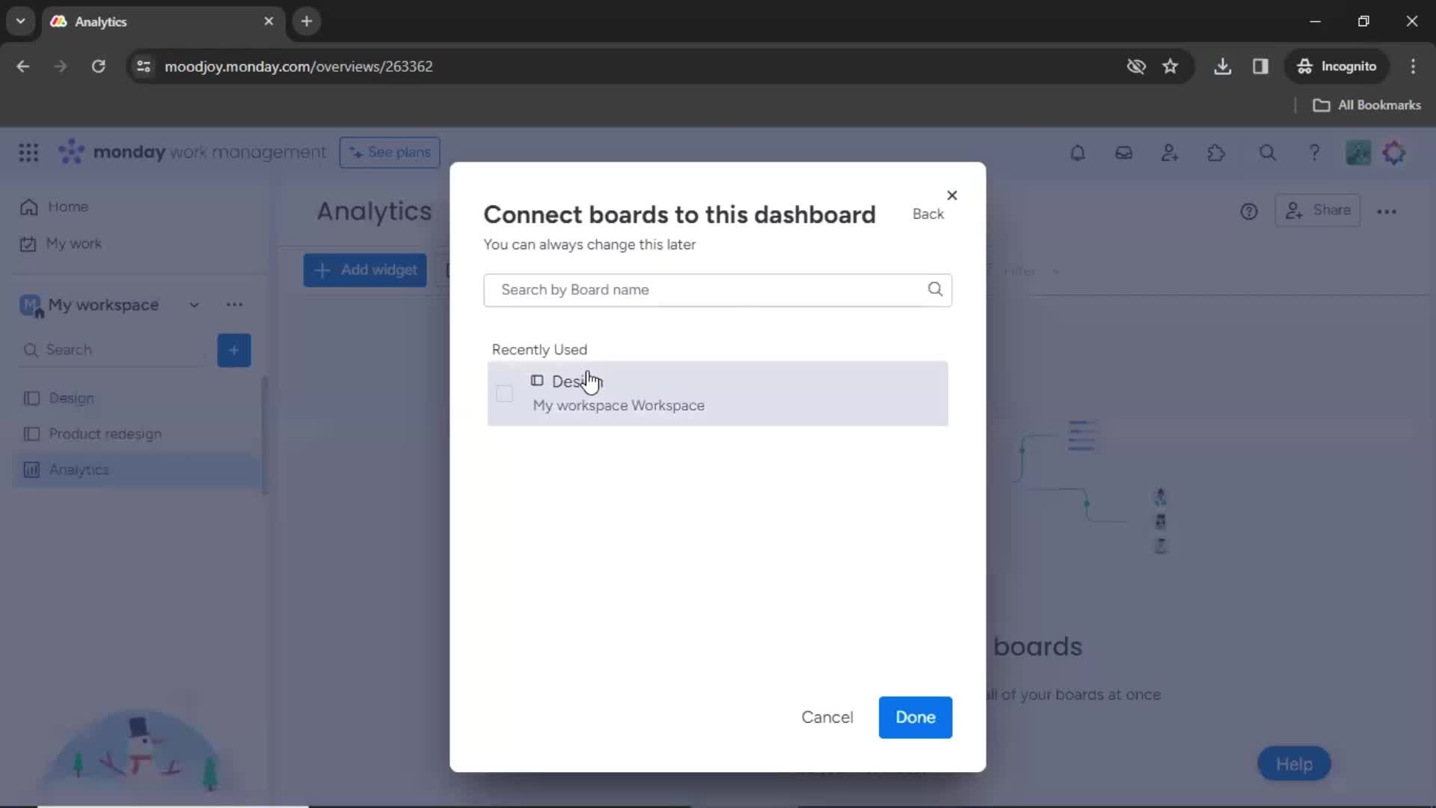The width and height of the screenshot is (1436, 808).
Task: Expand workspace navigation chevron
Action: (x=193, y=304)
